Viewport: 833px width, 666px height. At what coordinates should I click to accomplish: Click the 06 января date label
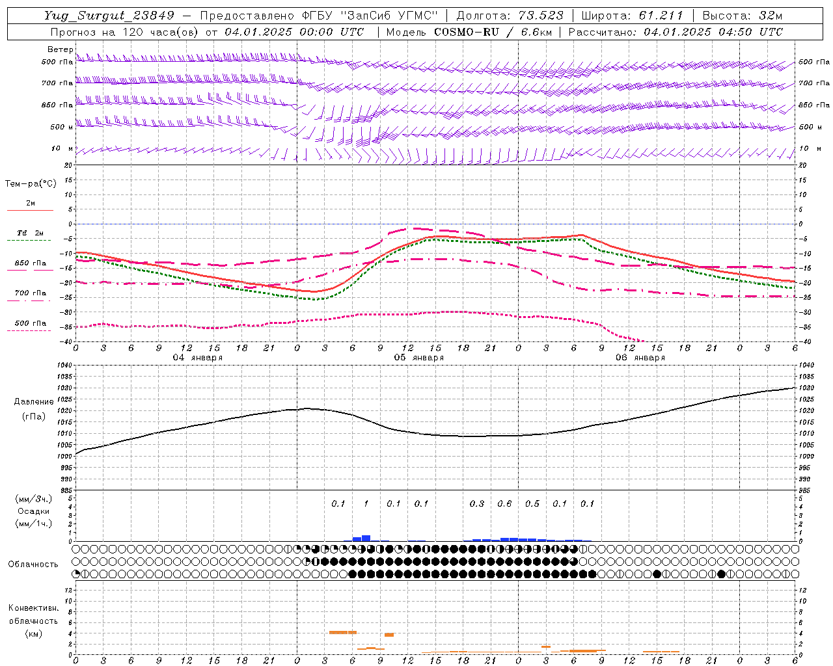pos(640,358)
